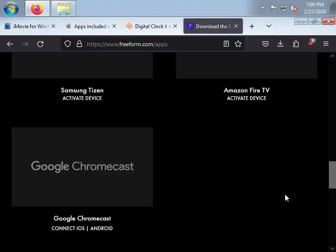Screen dimensions: 336x252
Task: Toggle reader view icon
Action: tap(226, 44)
